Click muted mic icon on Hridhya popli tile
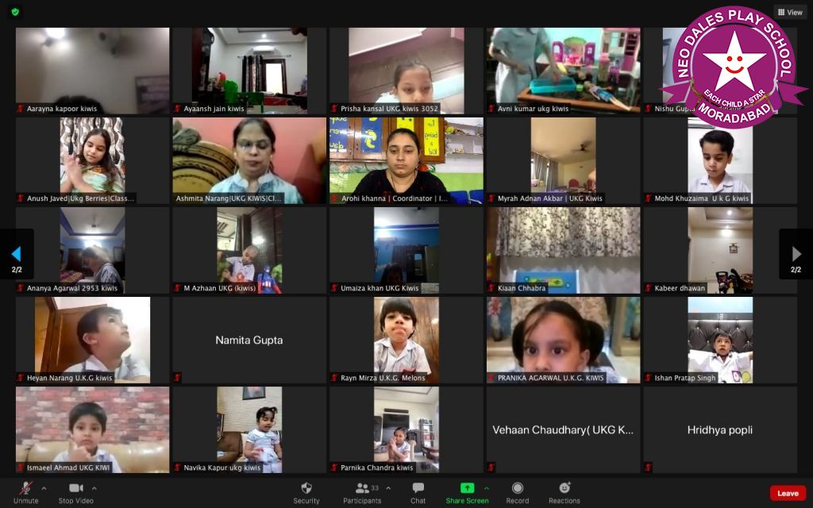813x508 pixels. [x=649, y=467]
